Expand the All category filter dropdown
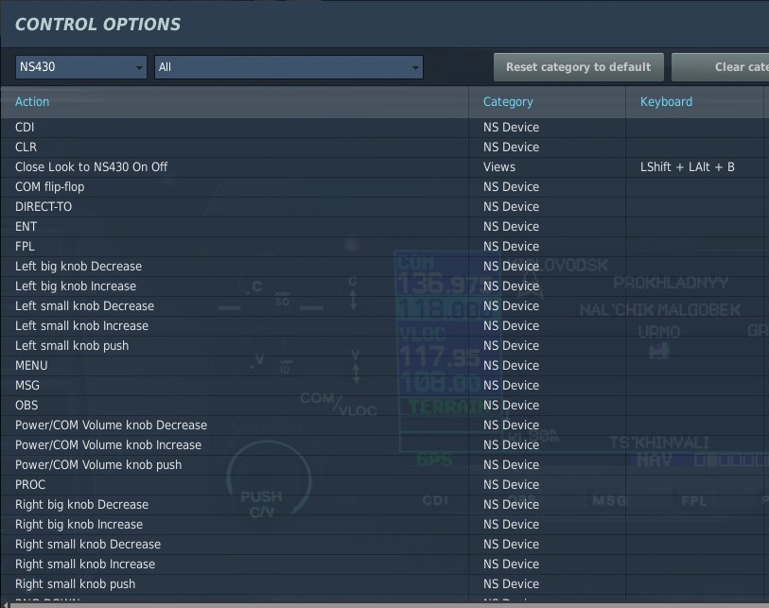The width and height of the screenshot is (769, 608). pos(288,67)
